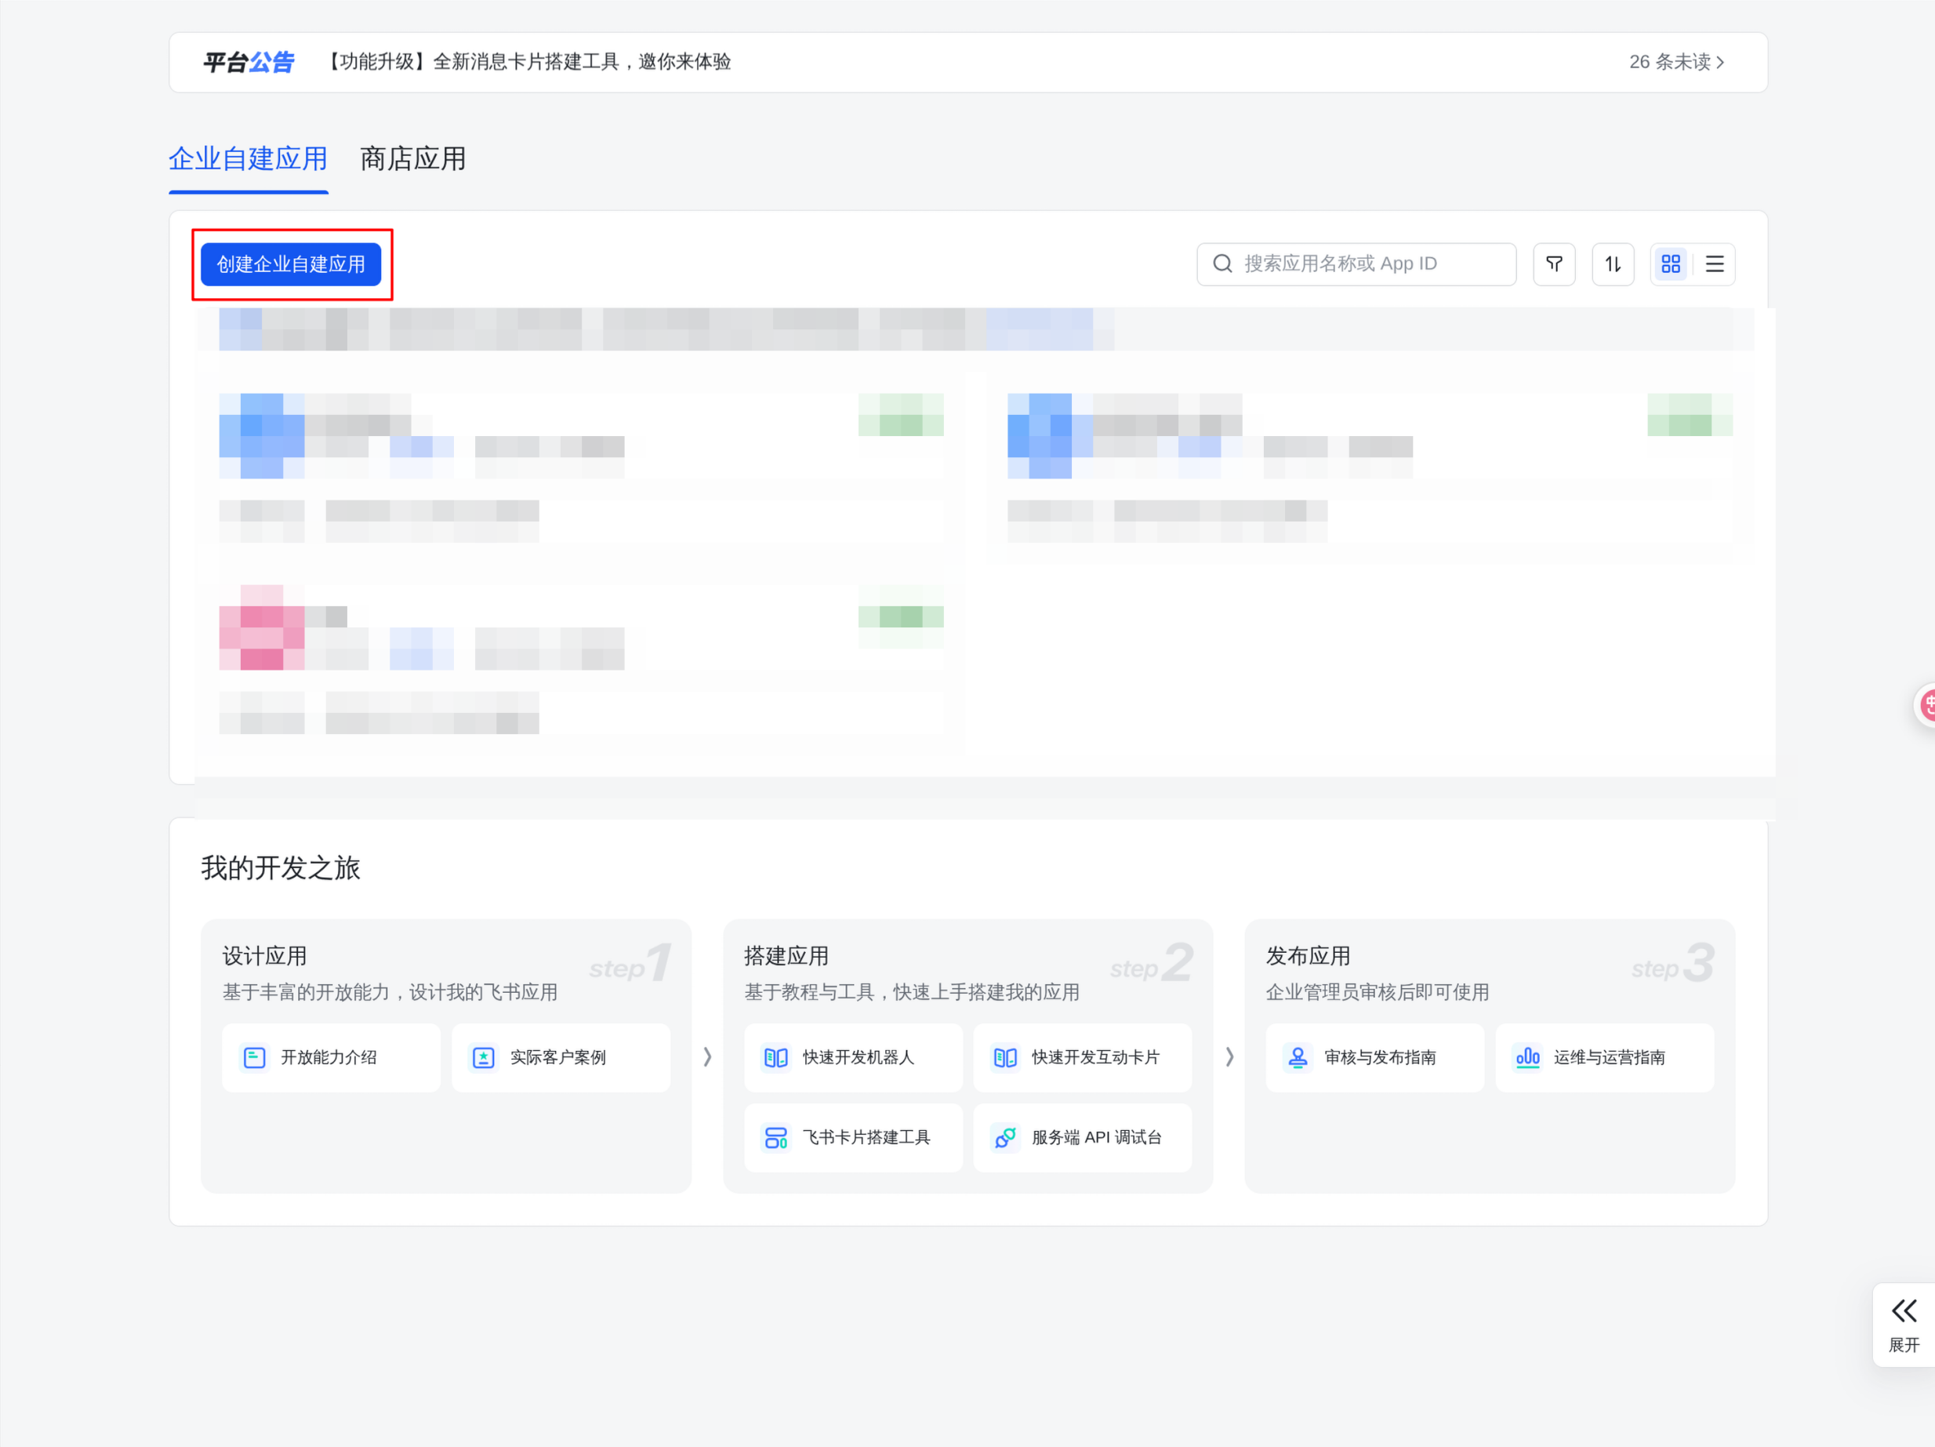Click chevron between step 1 and 2
This screenshot has width=1935, height=1447.
pyautogui.click(x=708, y=1056)
